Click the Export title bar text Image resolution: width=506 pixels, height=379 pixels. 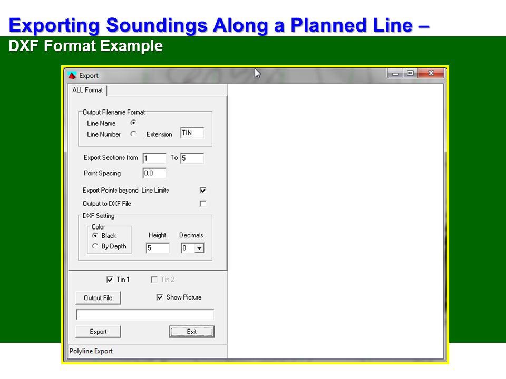tap(89, 76)
